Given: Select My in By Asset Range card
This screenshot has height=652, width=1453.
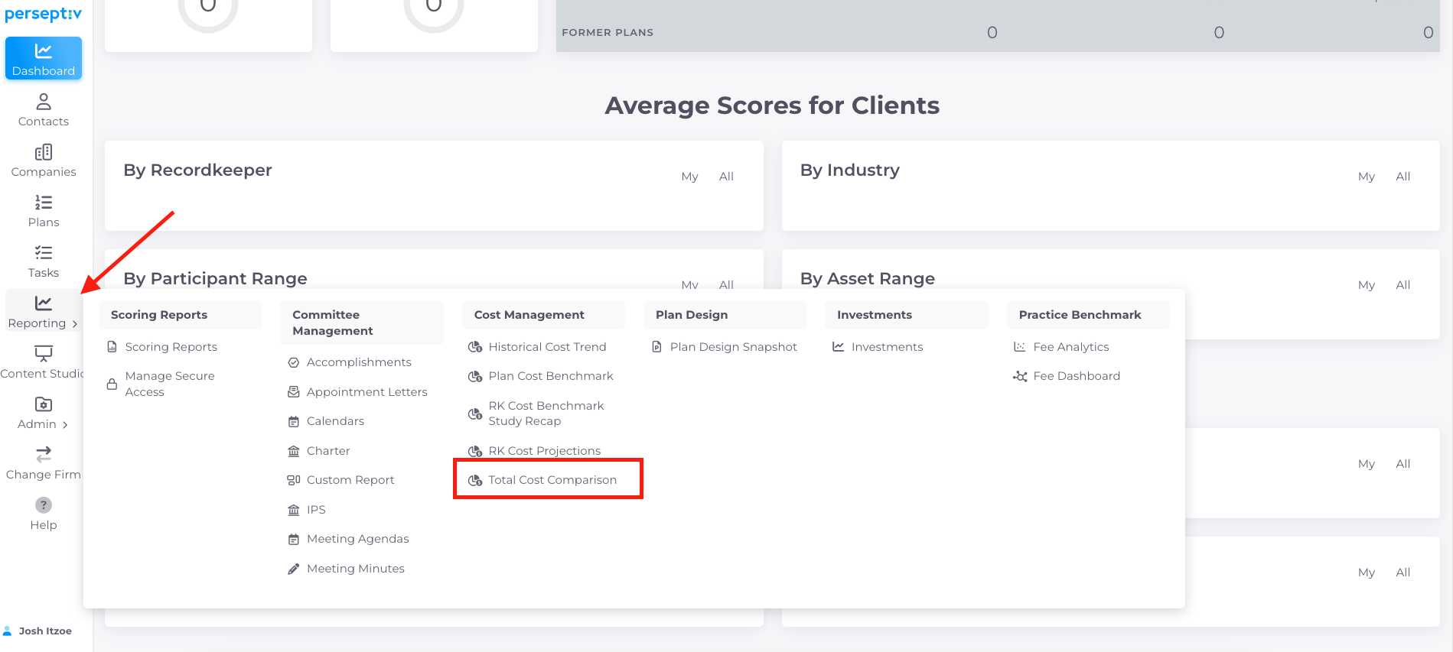Looking at the screenshot, I should click(1367, 285).
